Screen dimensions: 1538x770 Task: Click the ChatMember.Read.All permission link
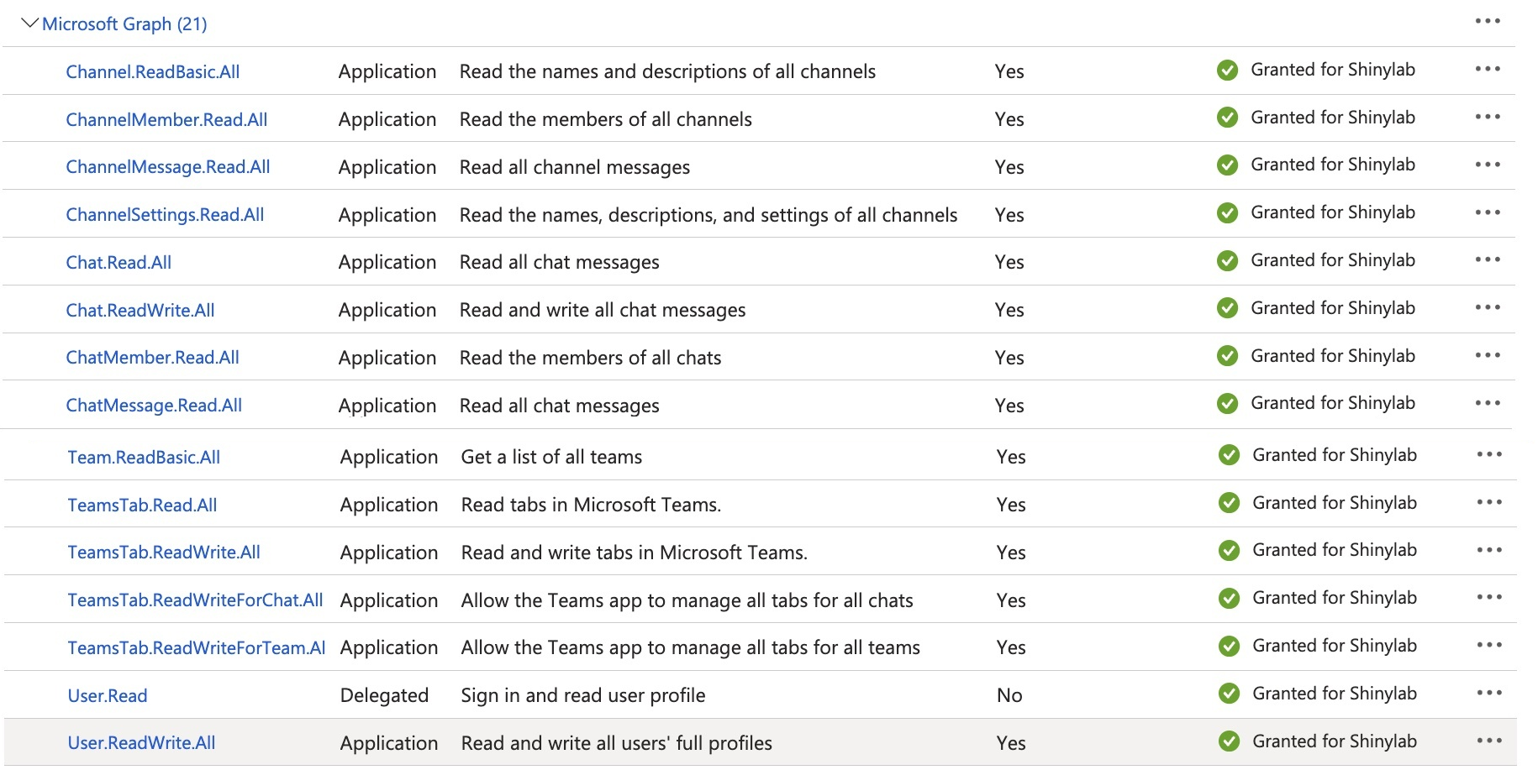click(x=152, y=358)
